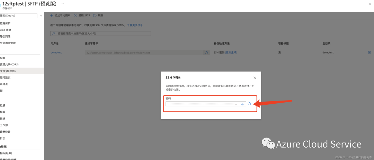Image resolution: width=374 pixels, height=160 pixels.
Task: Open 顾问建议 in sidebar
Action: click(5, 78)
